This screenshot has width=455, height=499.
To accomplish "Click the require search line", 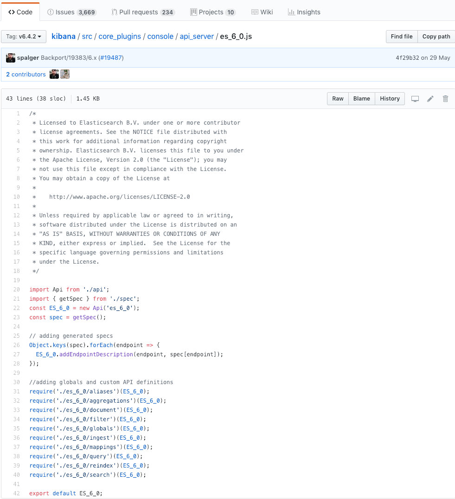I will coord(88,475).
